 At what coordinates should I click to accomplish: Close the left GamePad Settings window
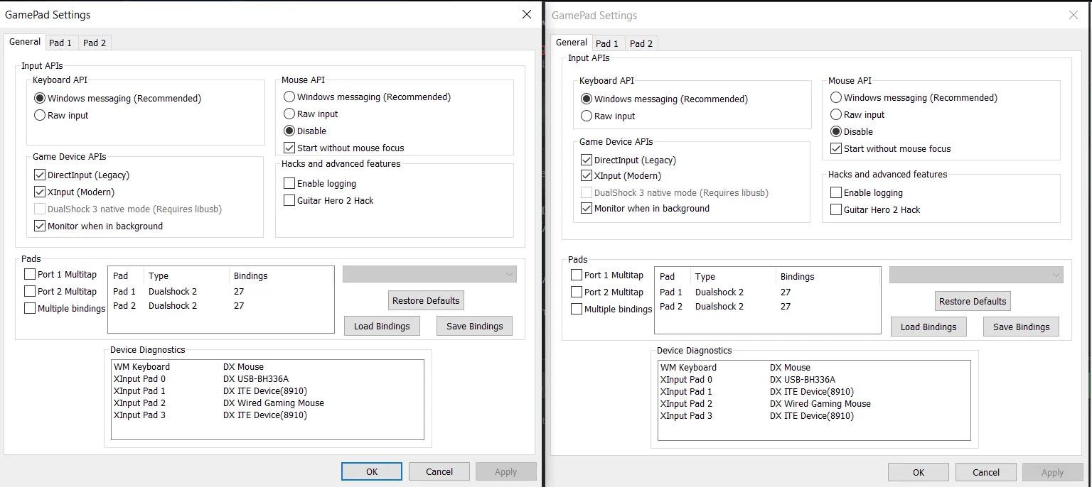(x=526, y=14)
